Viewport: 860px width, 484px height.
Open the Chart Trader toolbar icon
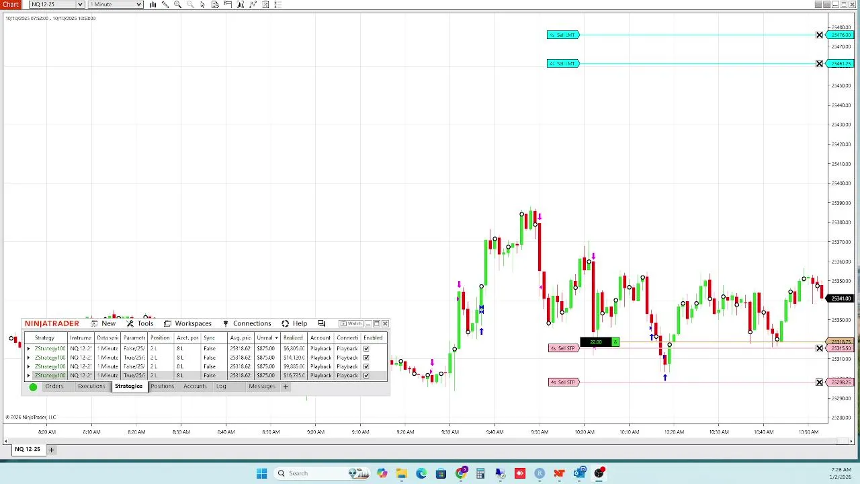coord(228,5)
